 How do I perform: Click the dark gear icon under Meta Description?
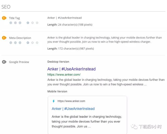pos(28,43)
